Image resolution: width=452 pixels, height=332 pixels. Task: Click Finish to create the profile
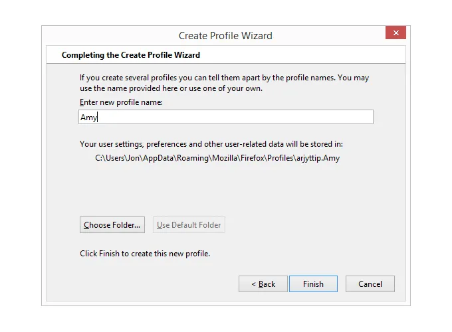pyautogui.click(x=313, y=284)
